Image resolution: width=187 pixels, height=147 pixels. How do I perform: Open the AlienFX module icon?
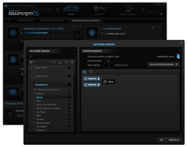[100, 8]
